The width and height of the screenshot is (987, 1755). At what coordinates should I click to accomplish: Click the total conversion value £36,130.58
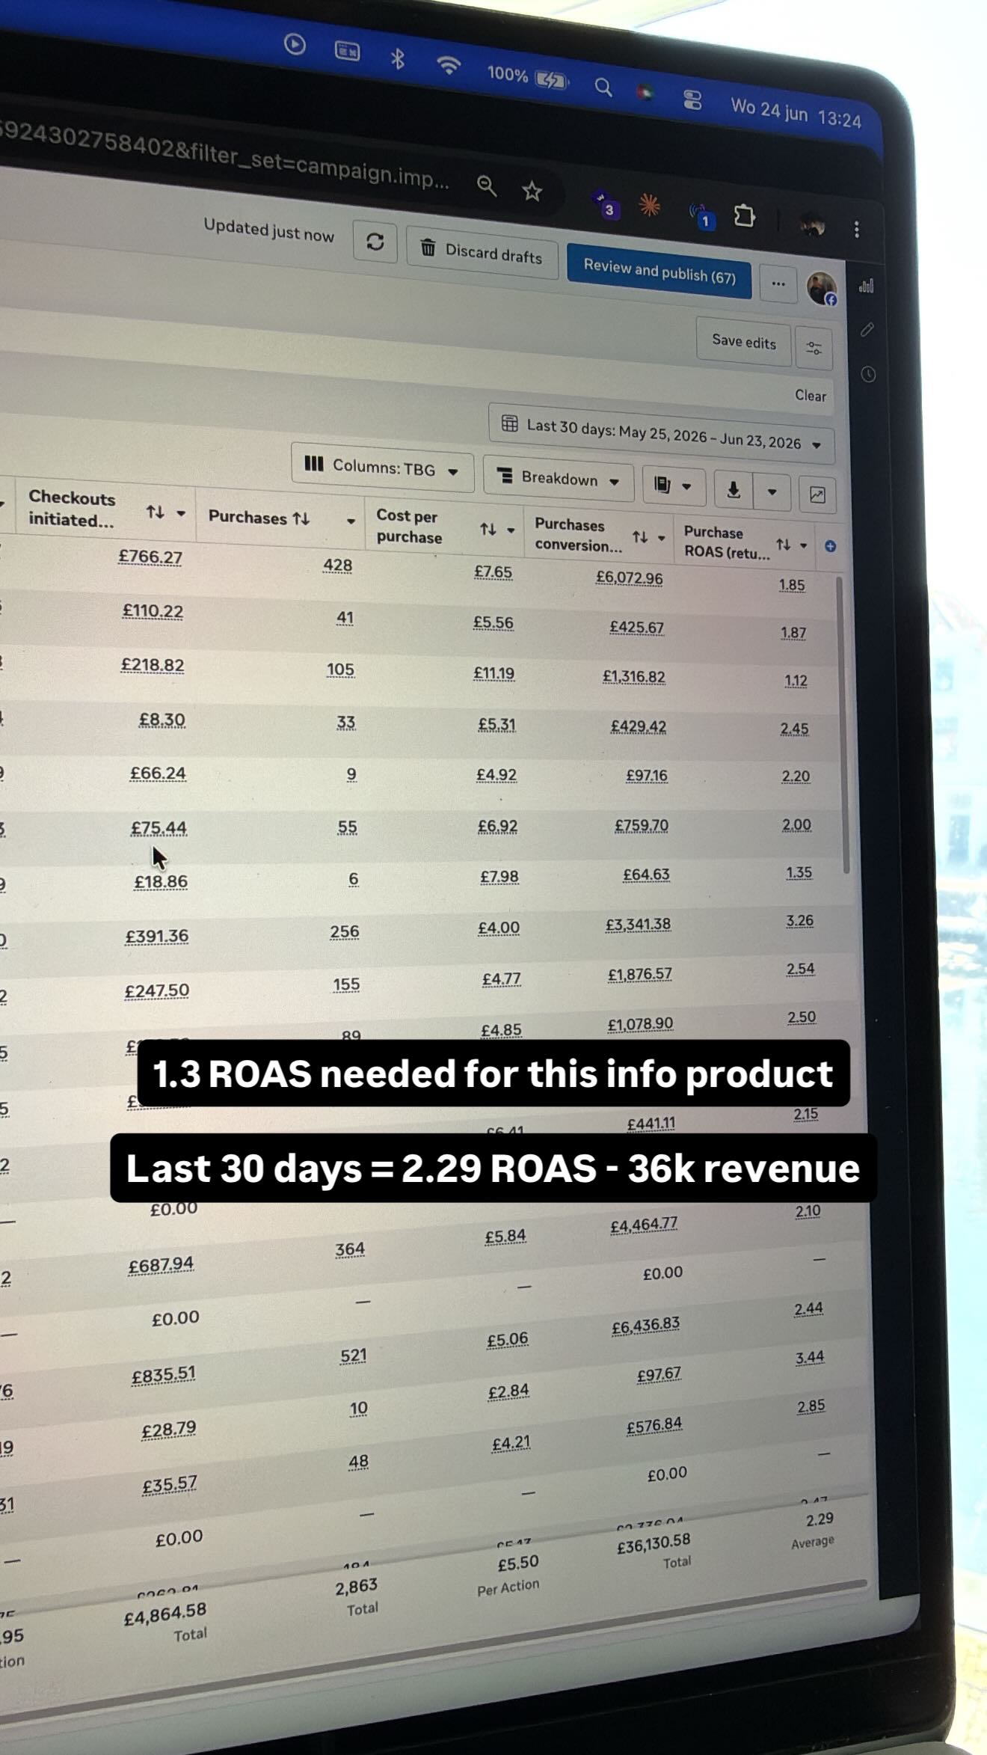click(x=654, y=1545)
